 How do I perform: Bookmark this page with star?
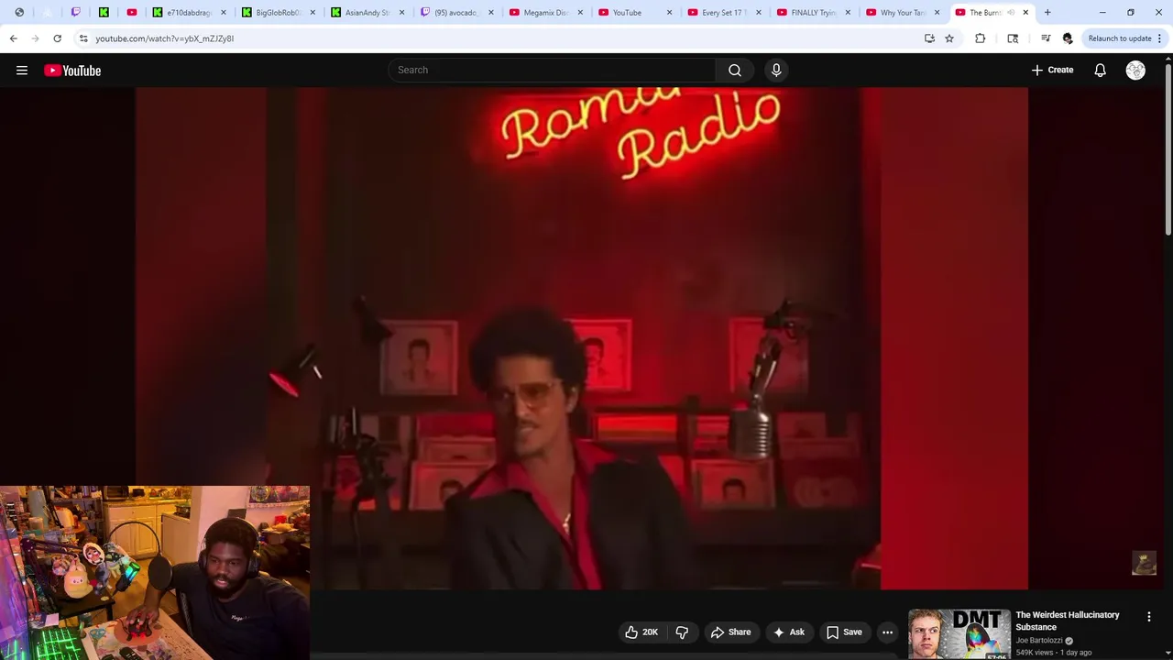tap(949, 38)
